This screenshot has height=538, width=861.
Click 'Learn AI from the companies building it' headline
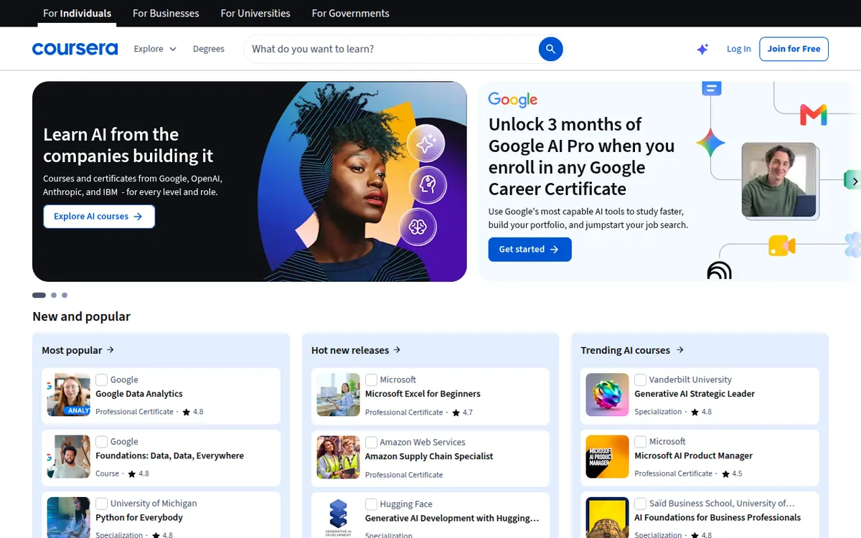click(x=128, y=145)
